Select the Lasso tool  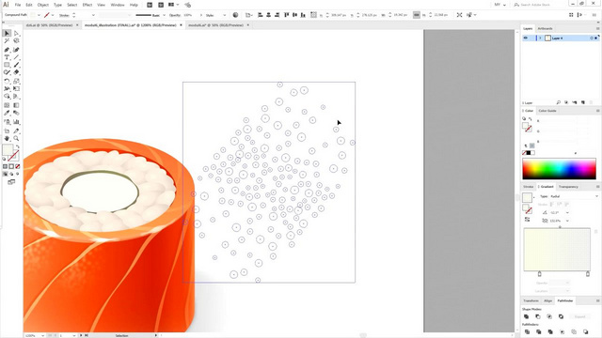coord(16,40)
